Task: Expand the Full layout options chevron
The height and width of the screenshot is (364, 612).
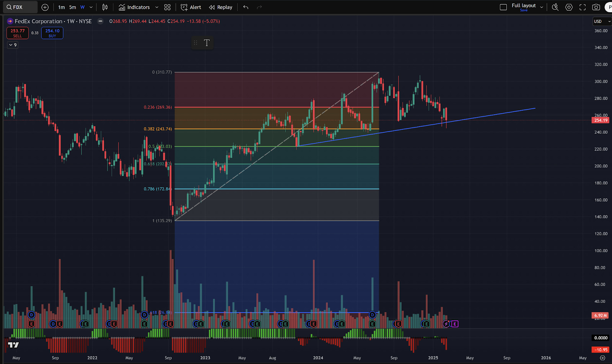Action: (542, 7)
